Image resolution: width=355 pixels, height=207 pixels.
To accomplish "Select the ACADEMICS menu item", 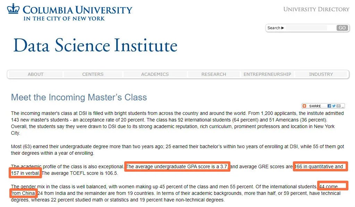I will click(155, 74).
